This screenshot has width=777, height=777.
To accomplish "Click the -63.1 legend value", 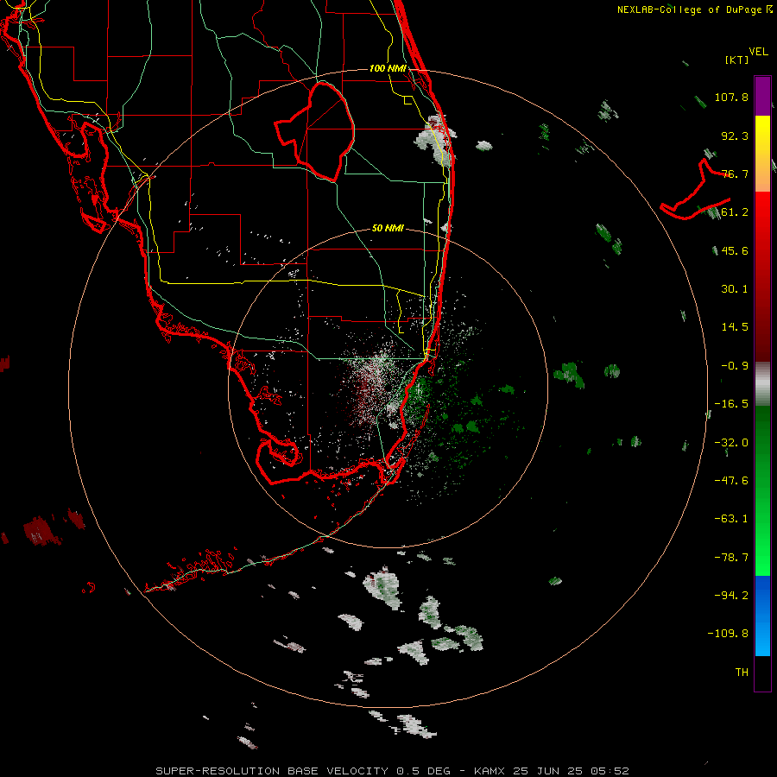I will (x=731, y=519).
